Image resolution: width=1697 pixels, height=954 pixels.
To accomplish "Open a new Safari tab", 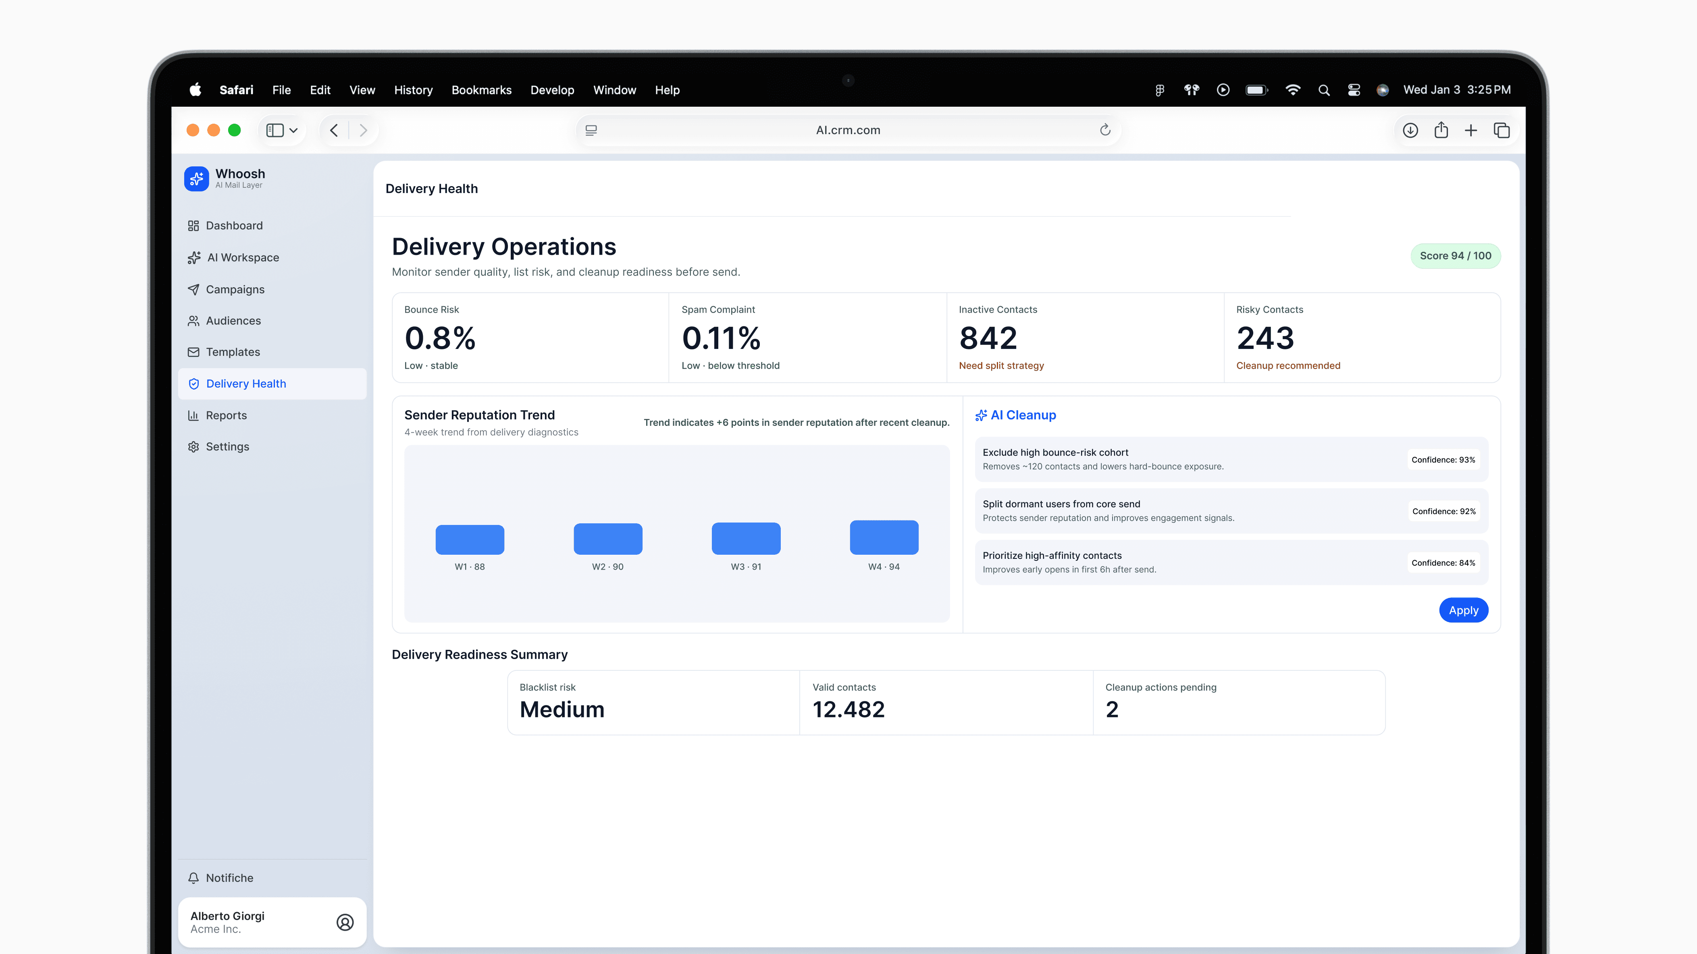I will (1471, 131).
